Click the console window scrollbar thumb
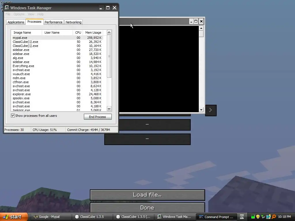The image size is (295, 221). tap(201, 34)
